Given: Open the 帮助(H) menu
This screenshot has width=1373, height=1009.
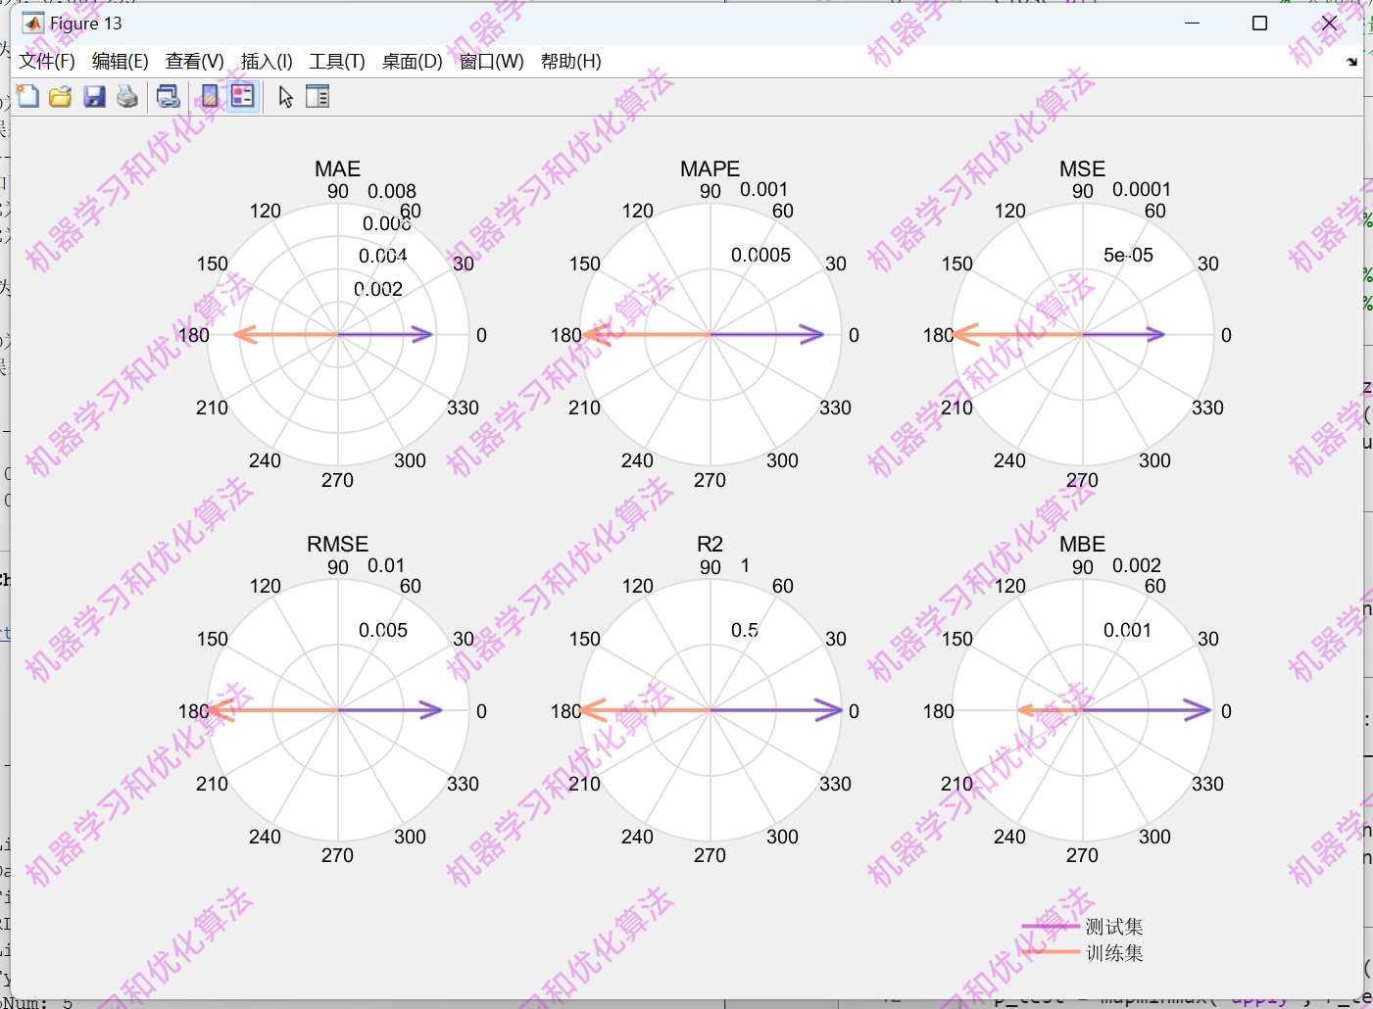Looking at the screenshot, I should (x=570, y=61).
